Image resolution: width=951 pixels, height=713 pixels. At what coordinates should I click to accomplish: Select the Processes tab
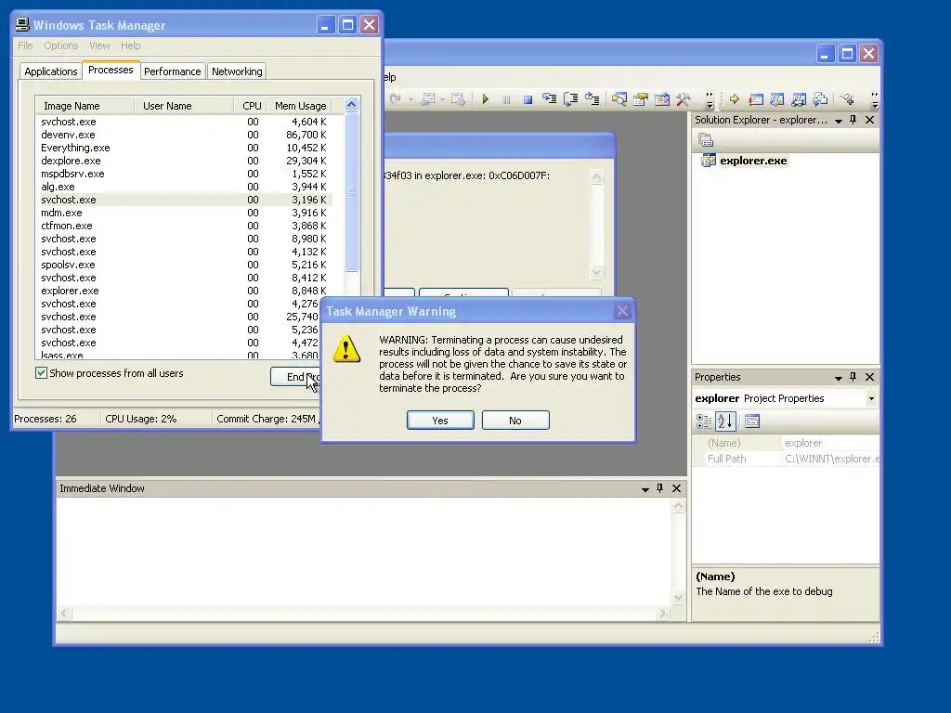pyautogui.click(x=111, y=70)
